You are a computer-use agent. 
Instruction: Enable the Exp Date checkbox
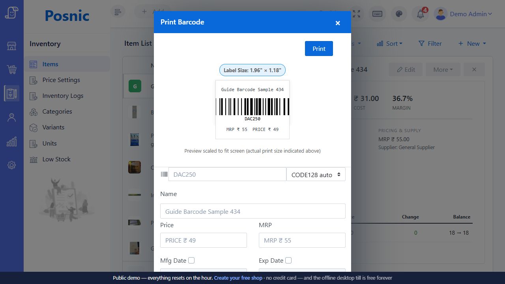(x=288, y=260)
